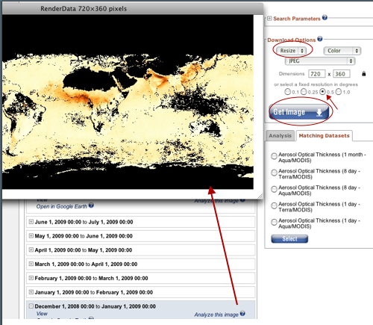373x325 pixels.
Task: Switch to the Analysis tab
Action: pos(280,136)
